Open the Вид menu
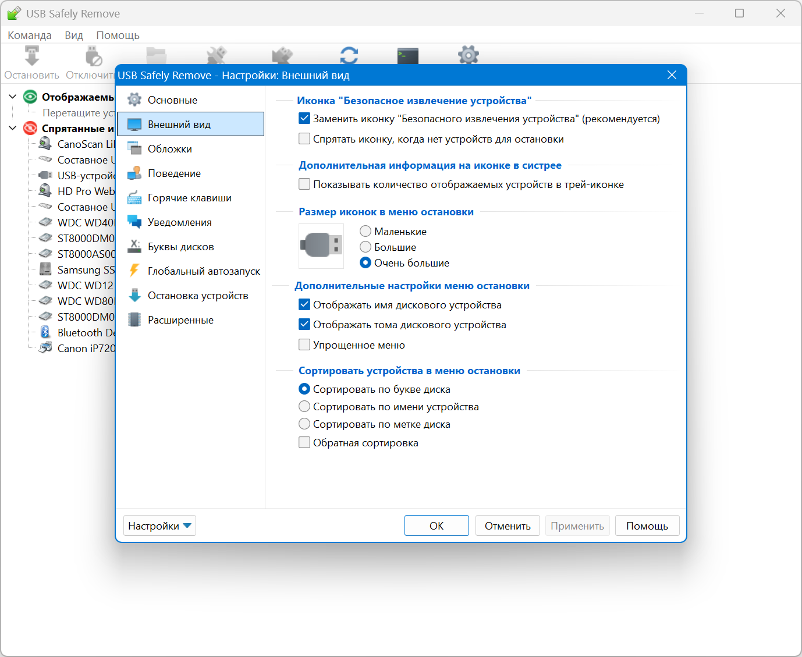 (74, 35)
